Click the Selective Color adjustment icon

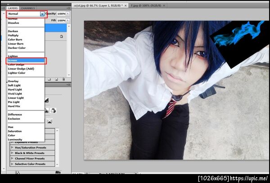49,122
